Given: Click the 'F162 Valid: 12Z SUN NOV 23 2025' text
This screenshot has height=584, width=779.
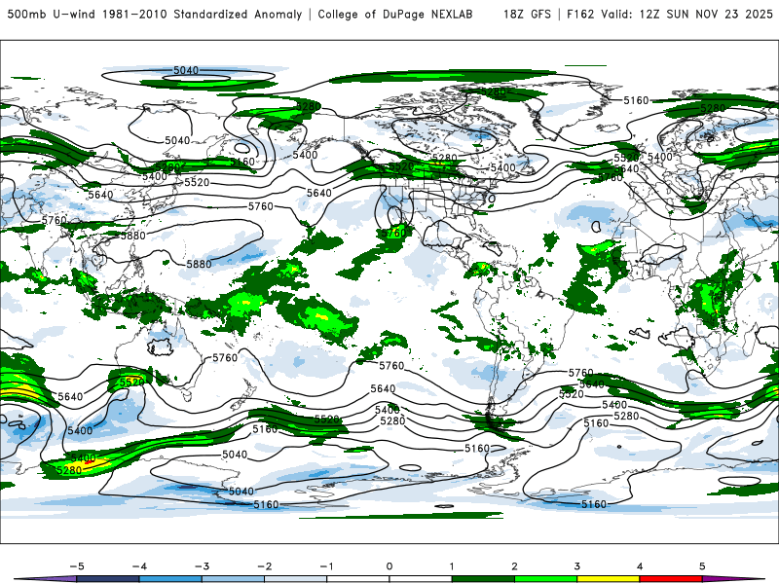Looking at the screenshot, I should click(670, 15).
